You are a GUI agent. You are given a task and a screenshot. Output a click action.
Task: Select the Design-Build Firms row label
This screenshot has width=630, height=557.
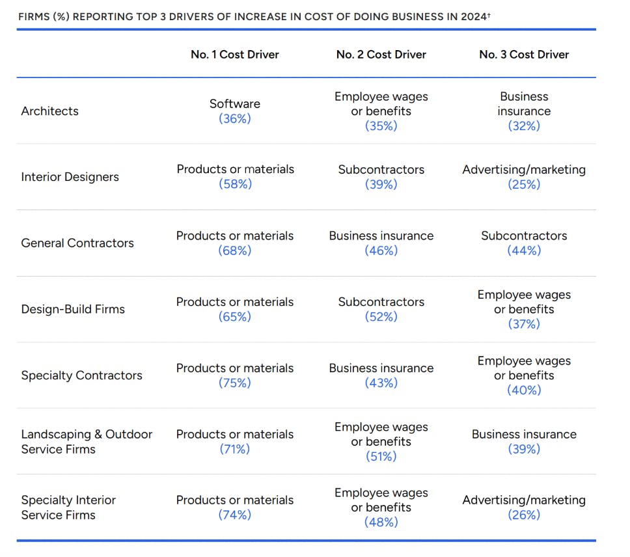pos(73,310)
